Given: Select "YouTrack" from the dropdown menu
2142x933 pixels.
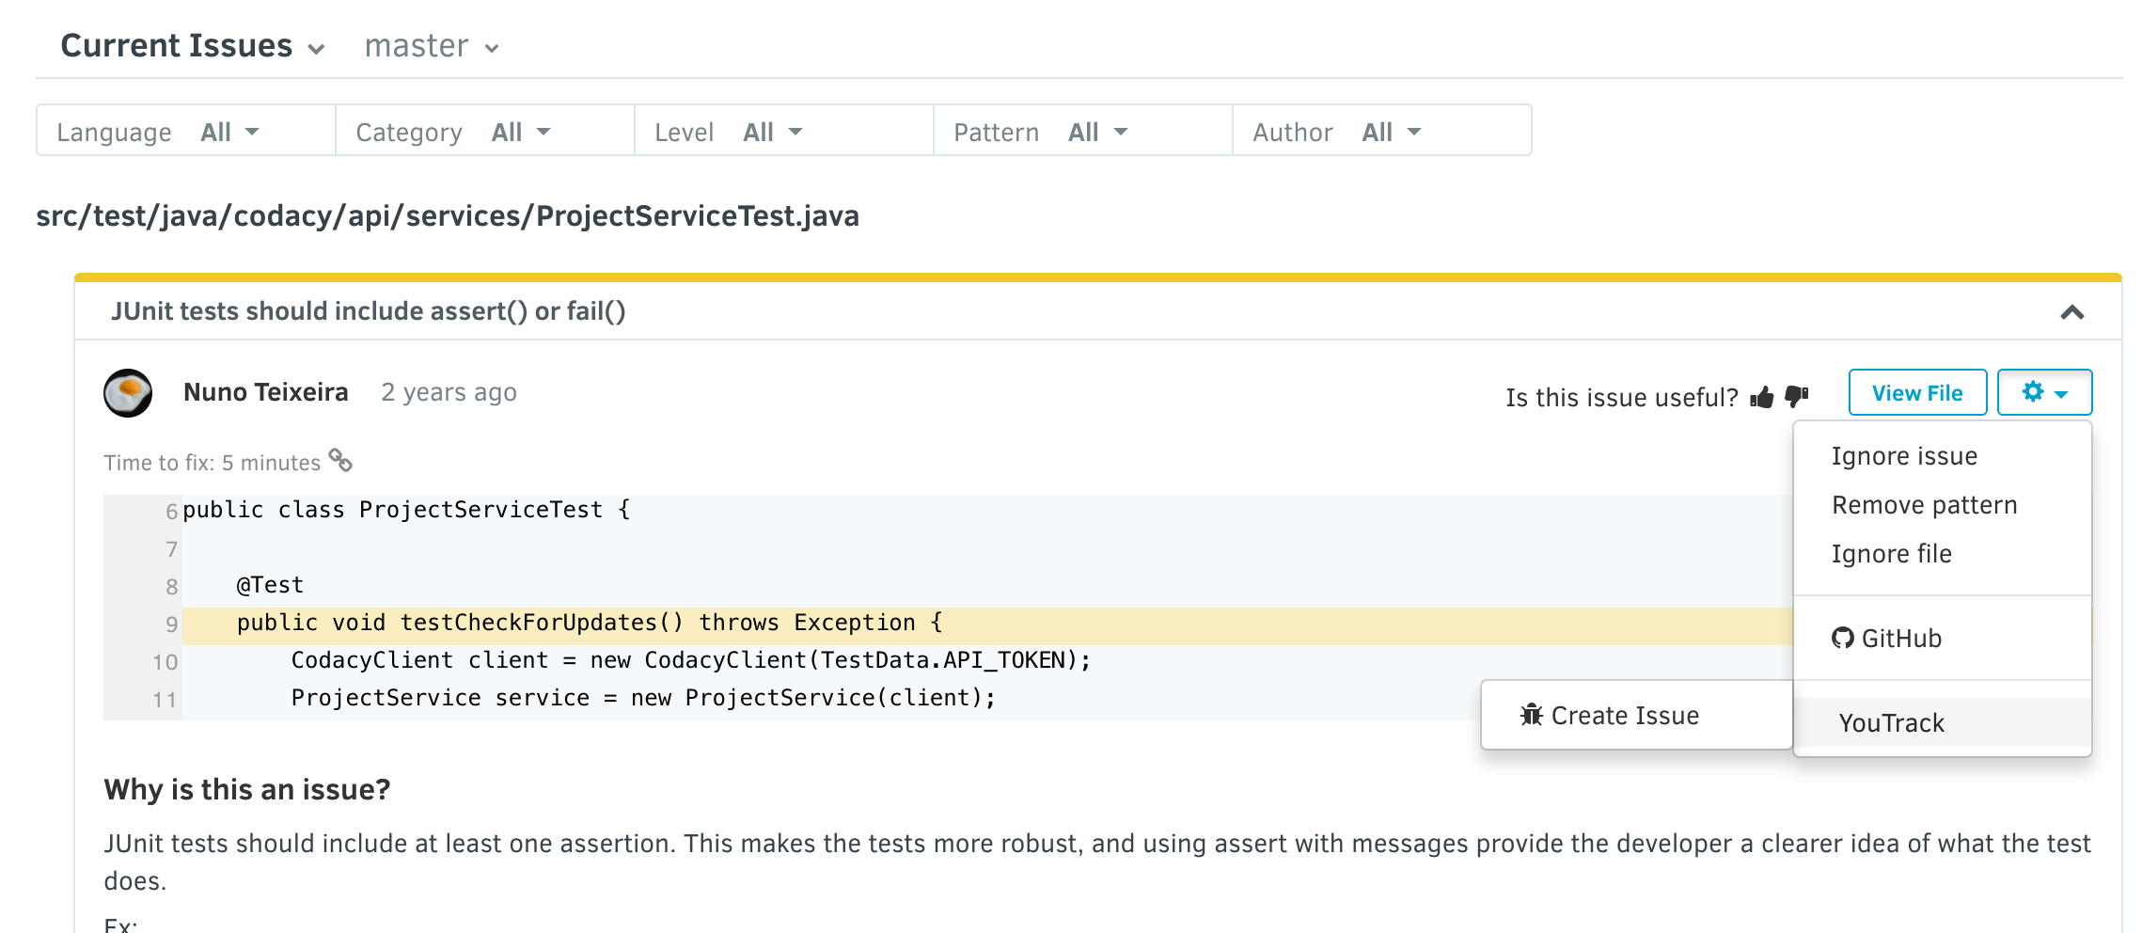Looking at the screenshot, I should tap(1890, 722).
